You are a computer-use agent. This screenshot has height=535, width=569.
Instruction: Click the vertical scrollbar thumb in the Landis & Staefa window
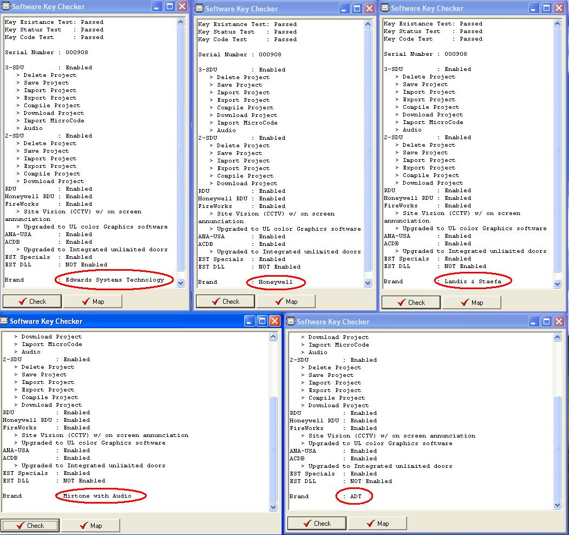tap(558, 150)
